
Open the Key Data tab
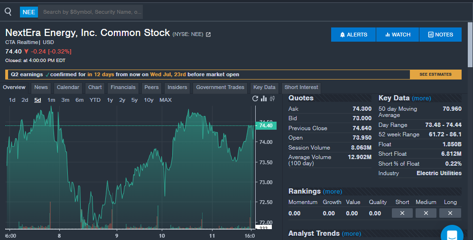click(x=264, y=87)
